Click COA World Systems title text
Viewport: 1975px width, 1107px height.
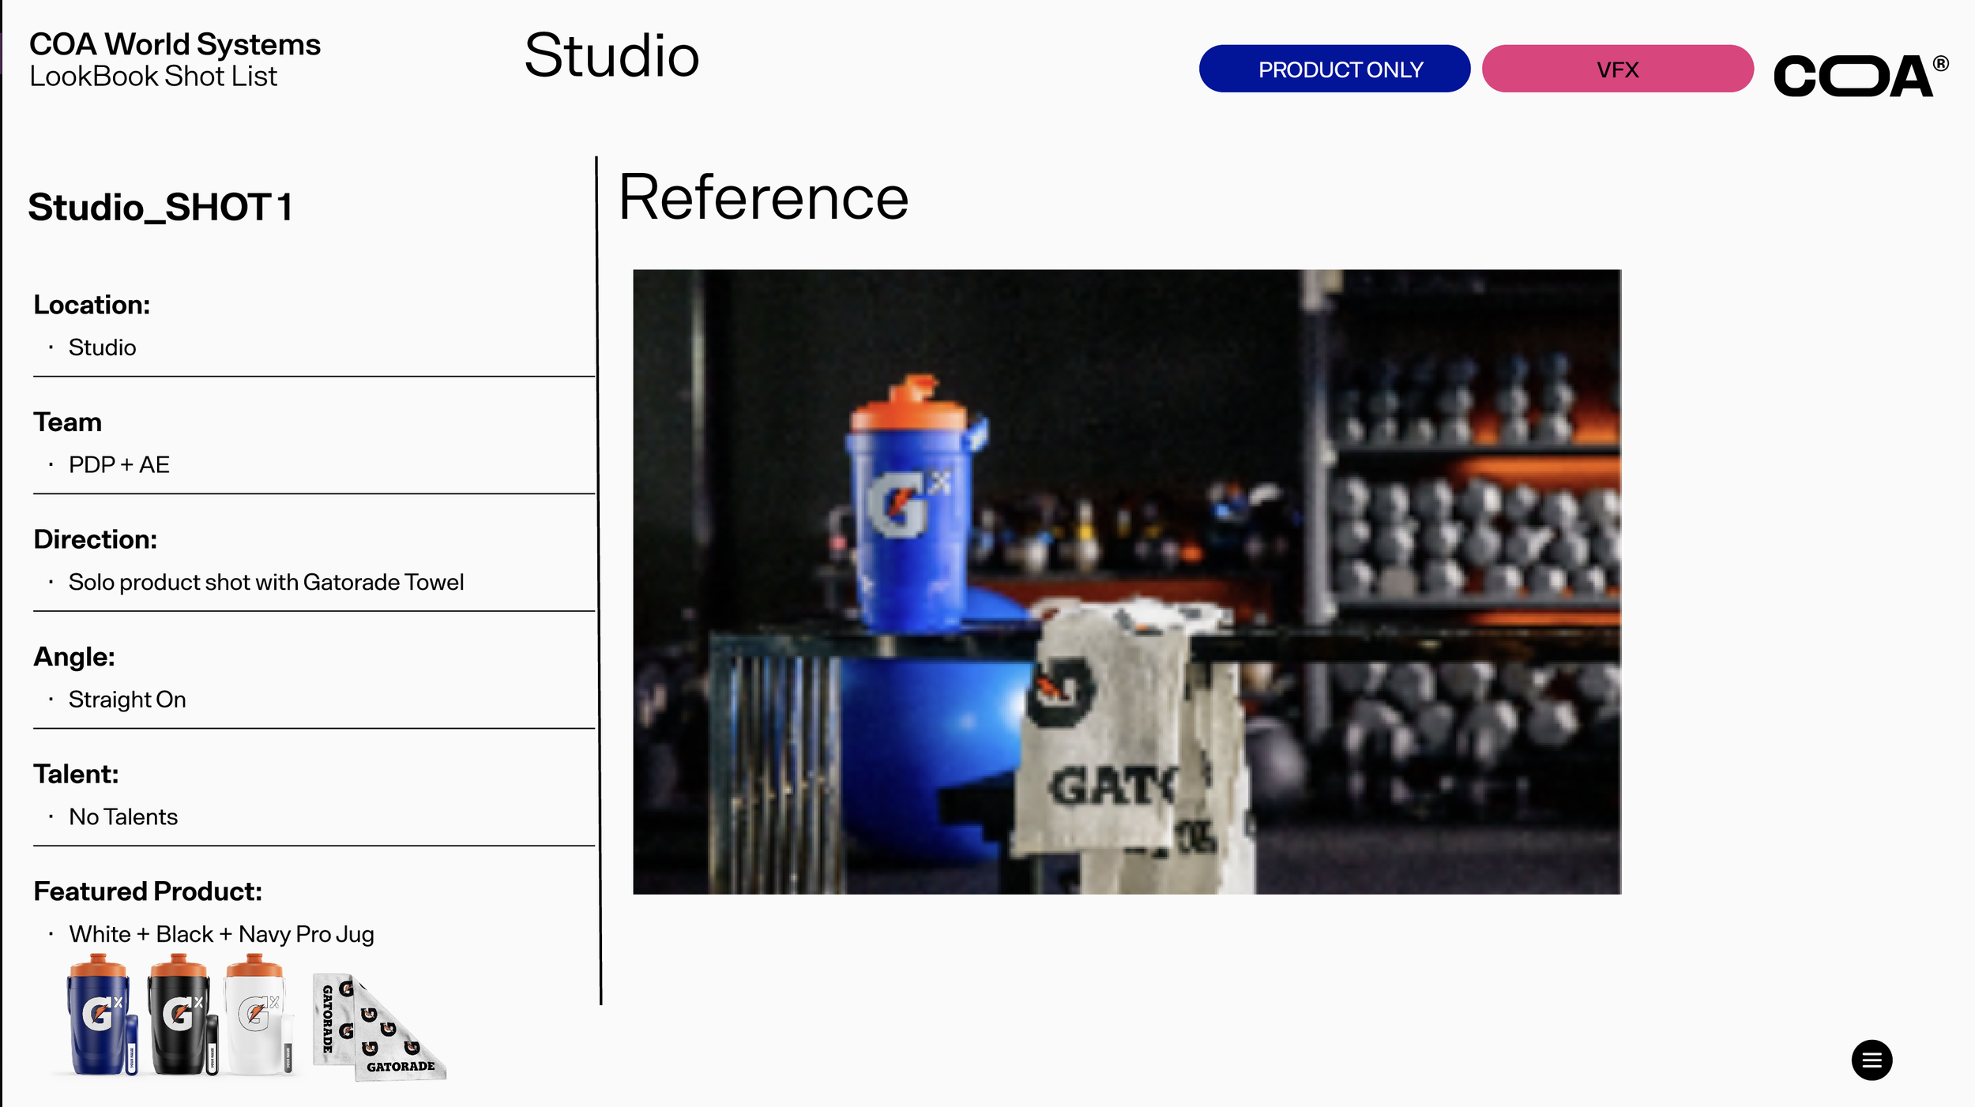click(175, 44)
